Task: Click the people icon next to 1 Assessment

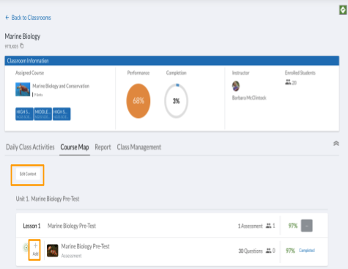Action: point(268,226)
